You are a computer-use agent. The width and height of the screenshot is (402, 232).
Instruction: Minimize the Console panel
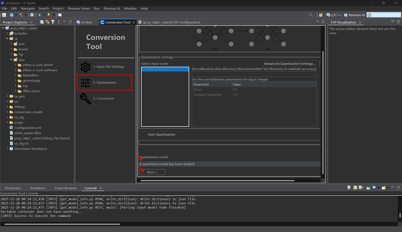point(393,187)
